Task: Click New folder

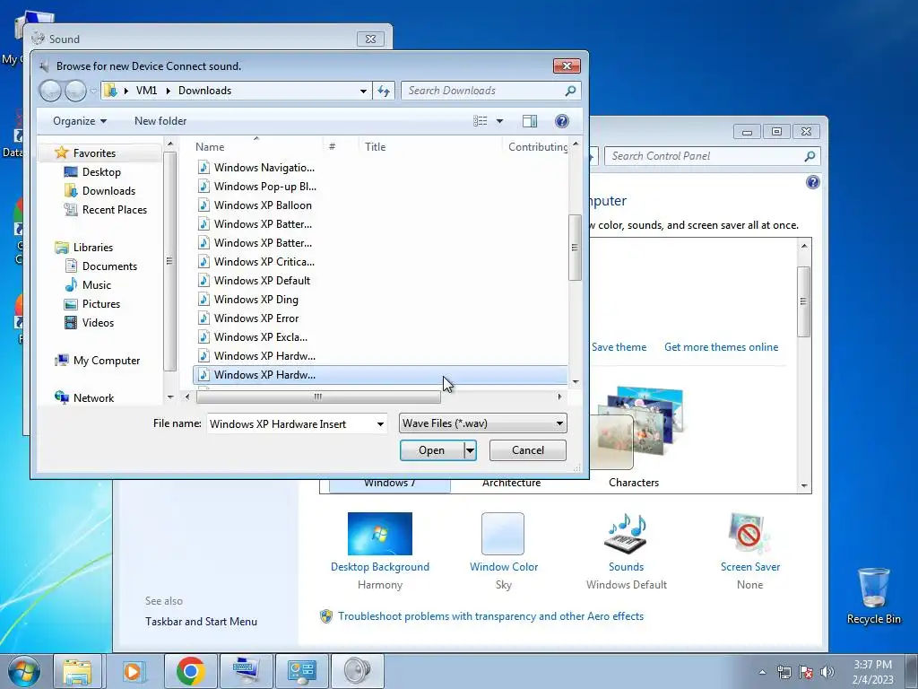Action: (160, 121)
